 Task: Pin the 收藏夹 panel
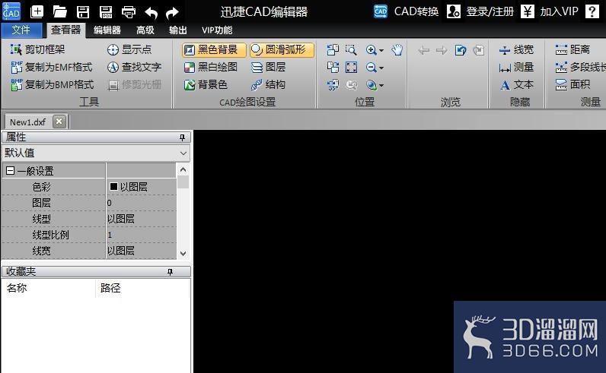click(170, 272)
